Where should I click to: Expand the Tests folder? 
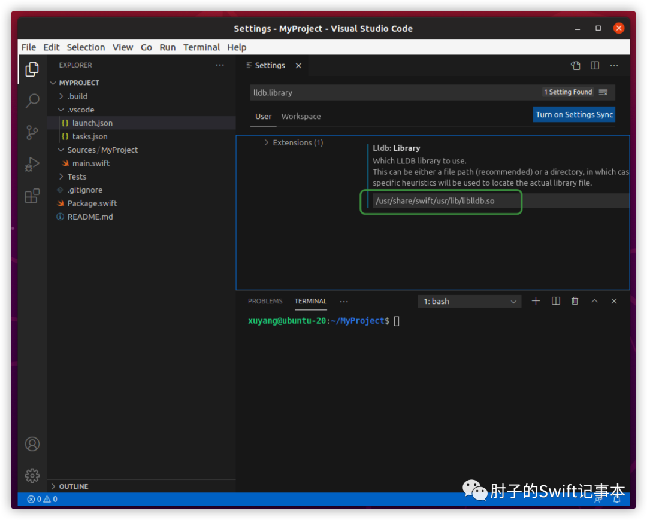pos(141,177)
